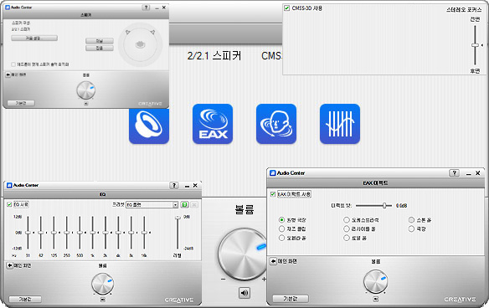Click the mute icon below EQ window knob
The width and height of the screenshot is (489, 308).
(103, 300)
